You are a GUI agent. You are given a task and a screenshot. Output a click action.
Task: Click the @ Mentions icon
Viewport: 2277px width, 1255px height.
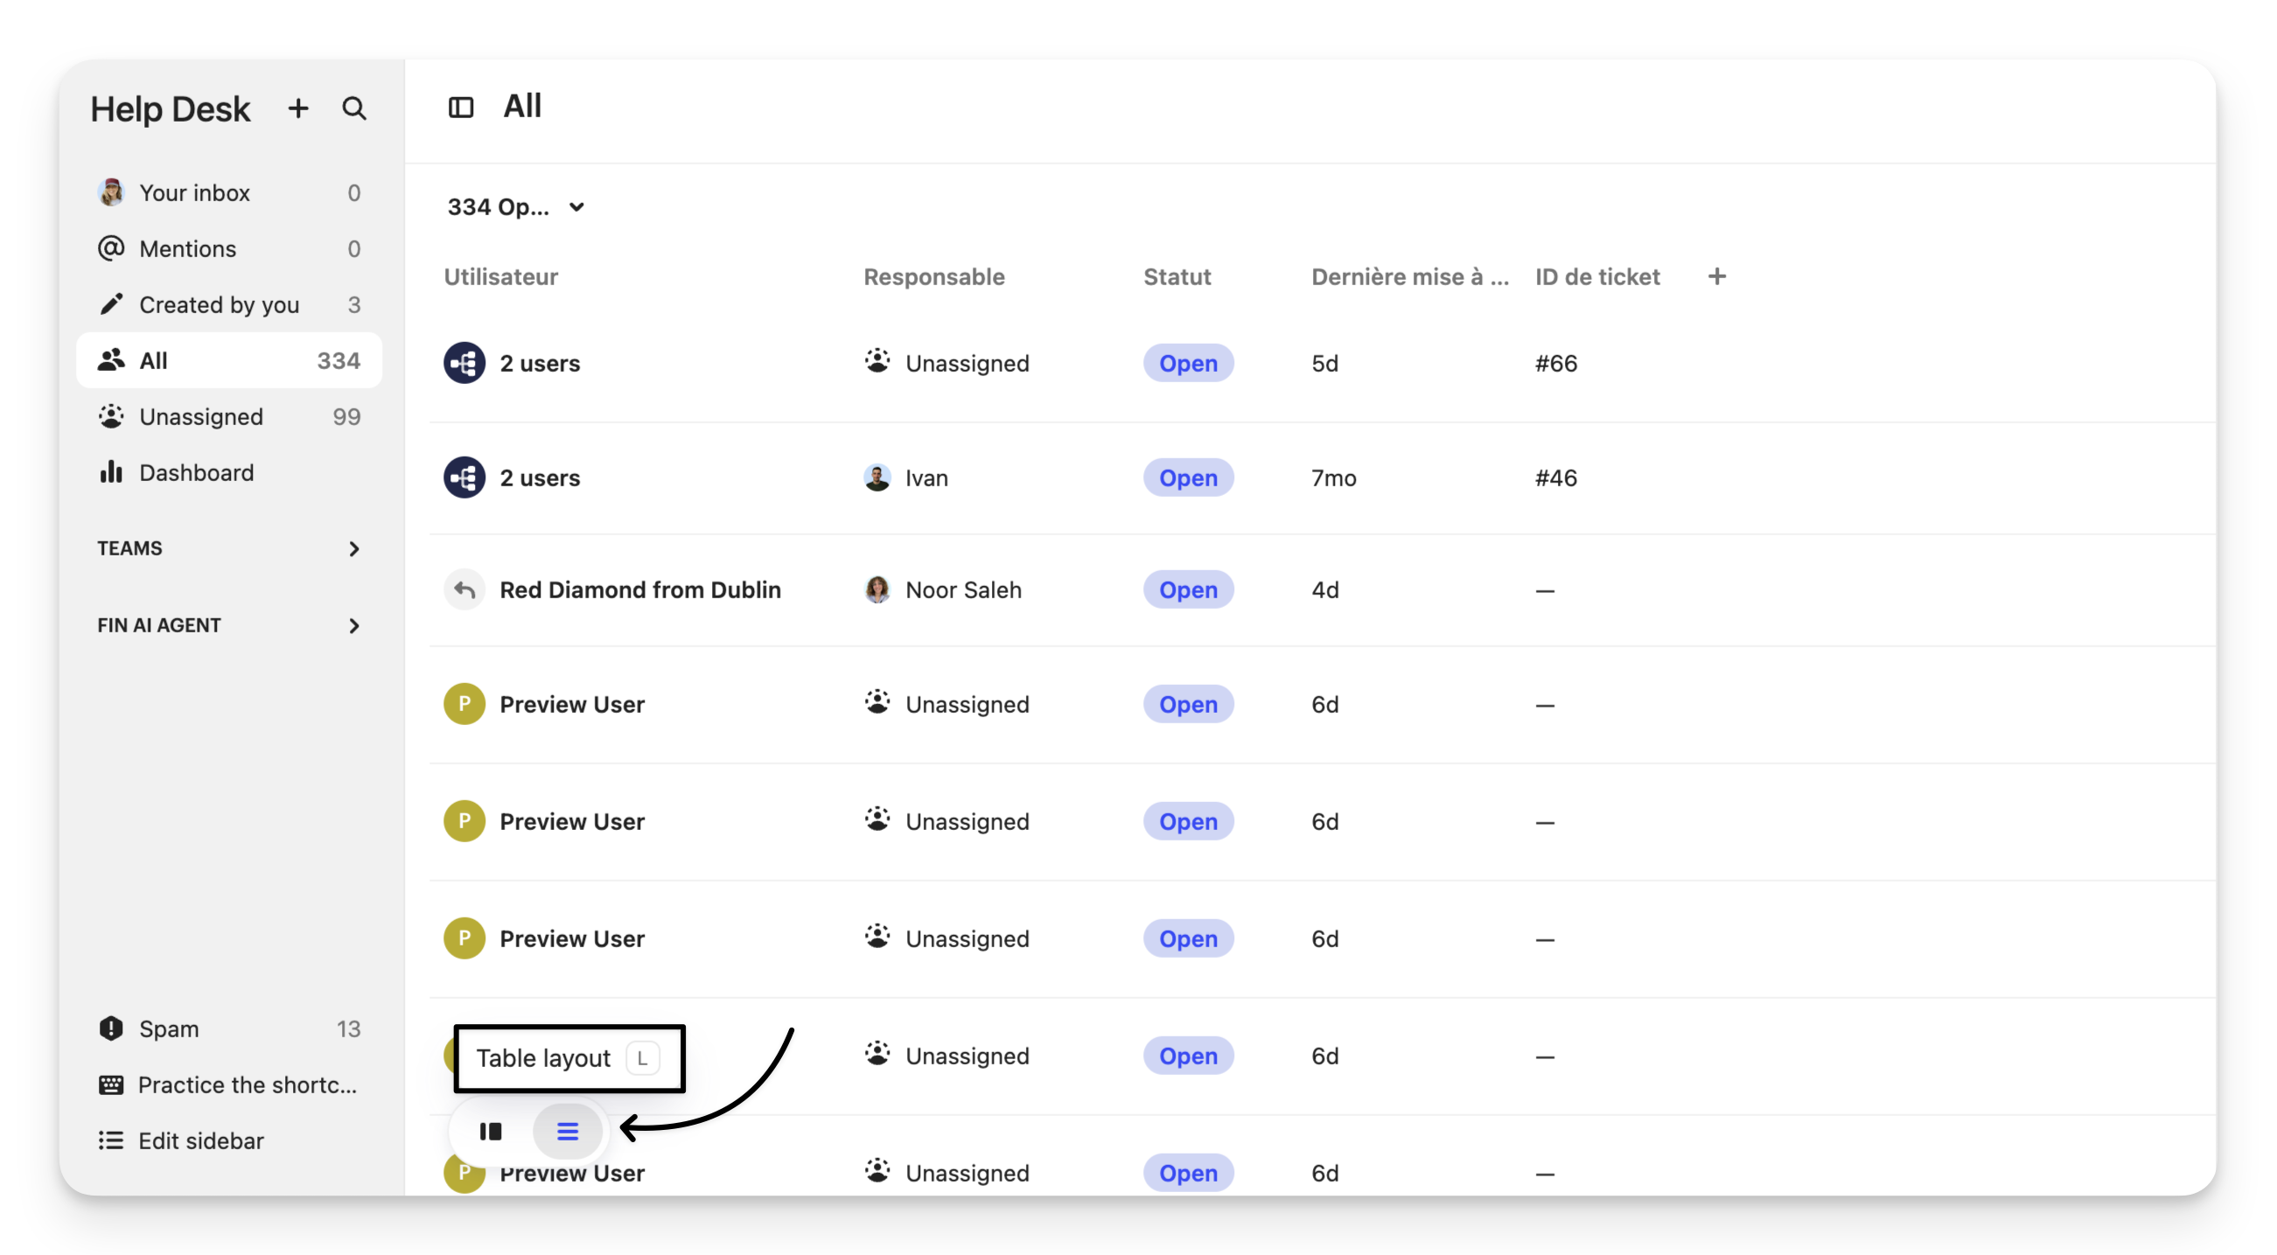(x=110, y=248)
